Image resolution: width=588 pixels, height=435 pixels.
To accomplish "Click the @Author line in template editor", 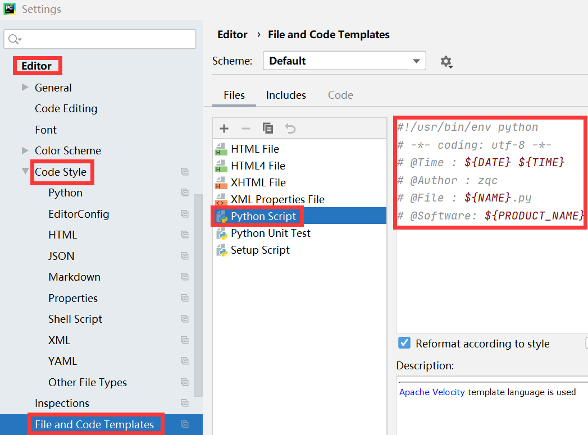I will 447,181.
